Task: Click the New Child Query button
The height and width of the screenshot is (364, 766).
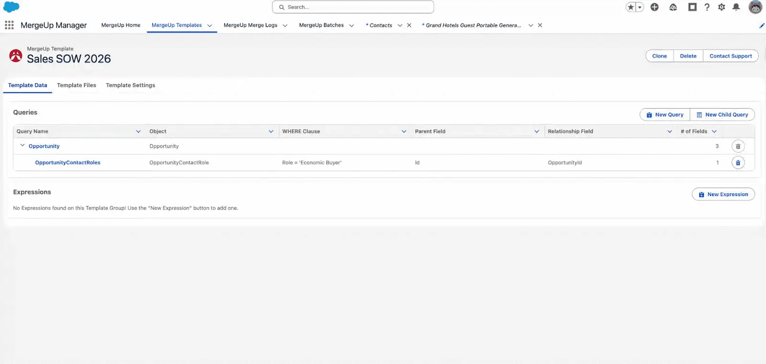Action: pyautogui.click(x=722, y=115)
